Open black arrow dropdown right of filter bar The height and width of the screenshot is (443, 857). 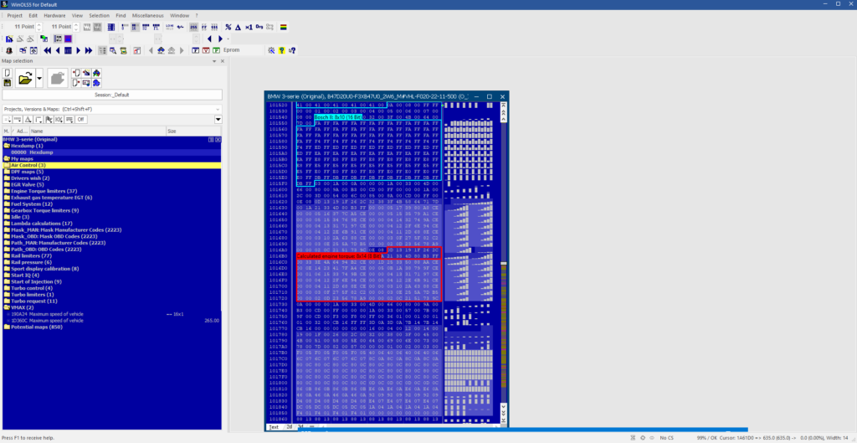[x=218, y=119]
